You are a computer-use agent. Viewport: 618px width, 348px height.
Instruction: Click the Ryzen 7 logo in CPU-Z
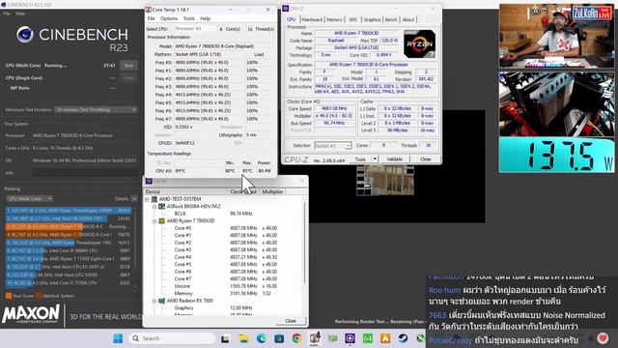point(420,43)
